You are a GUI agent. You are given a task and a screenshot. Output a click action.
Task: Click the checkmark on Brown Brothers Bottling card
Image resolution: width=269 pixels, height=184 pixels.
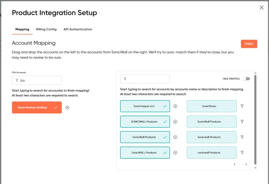(x=56, y=107)
